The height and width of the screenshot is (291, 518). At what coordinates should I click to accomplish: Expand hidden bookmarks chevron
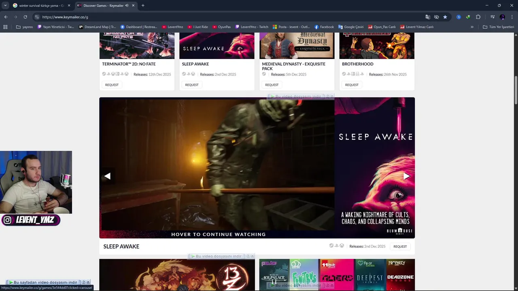coord(472,27)
